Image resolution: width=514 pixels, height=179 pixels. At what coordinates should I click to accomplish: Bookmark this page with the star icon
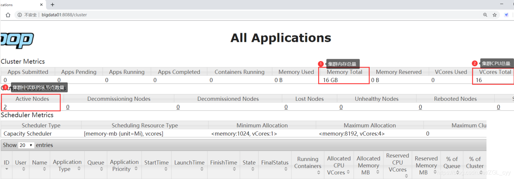click(x=495, y=15)
